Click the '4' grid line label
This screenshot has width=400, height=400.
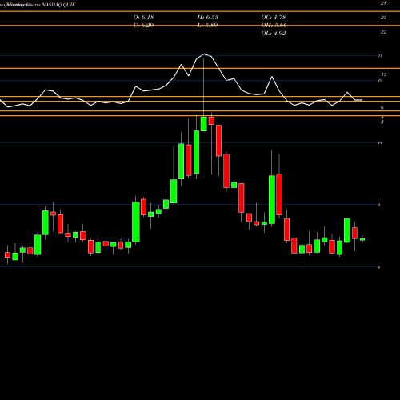379,267
